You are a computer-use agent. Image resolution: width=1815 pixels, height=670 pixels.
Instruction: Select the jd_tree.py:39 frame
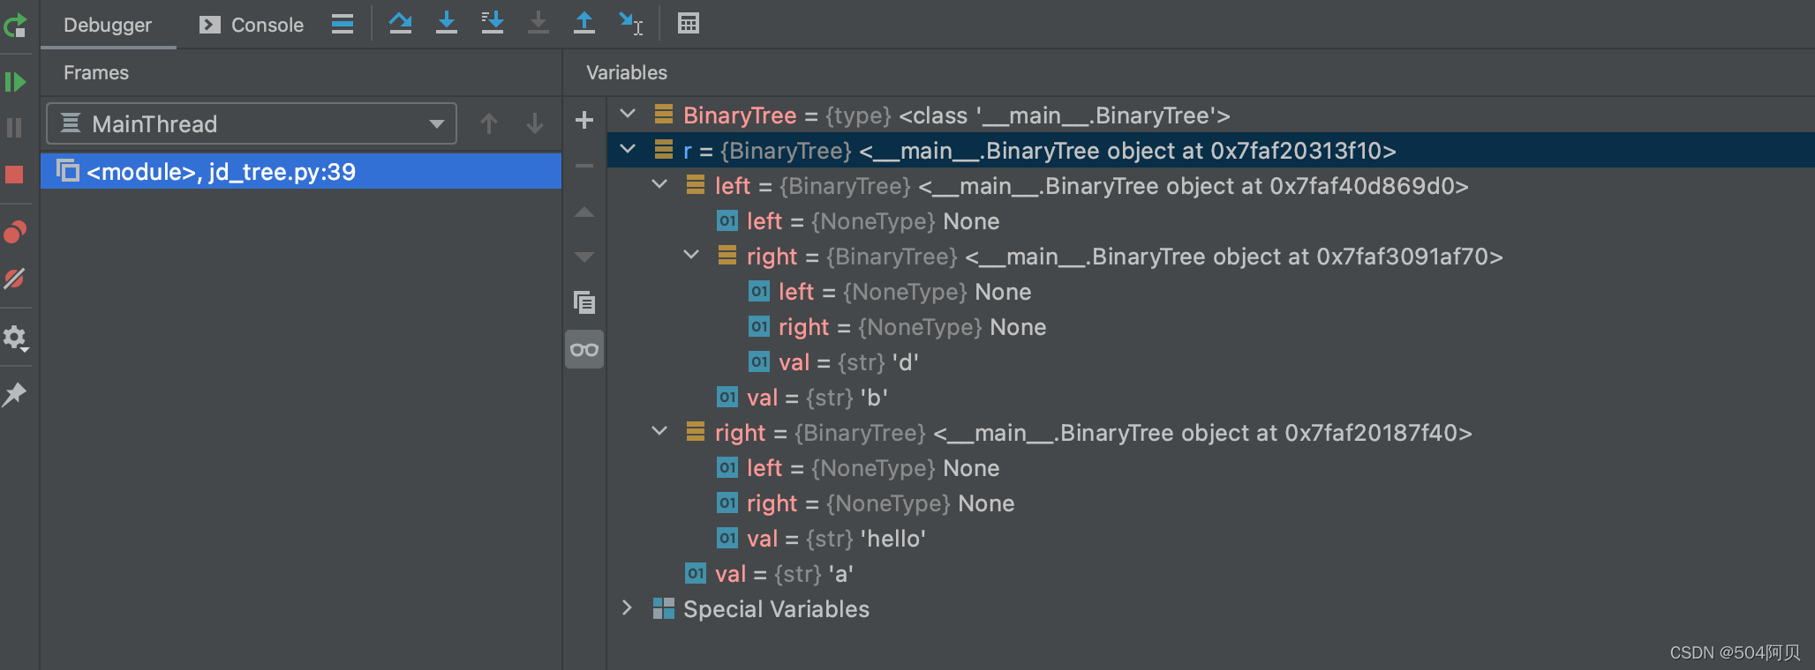click(301, 171)
